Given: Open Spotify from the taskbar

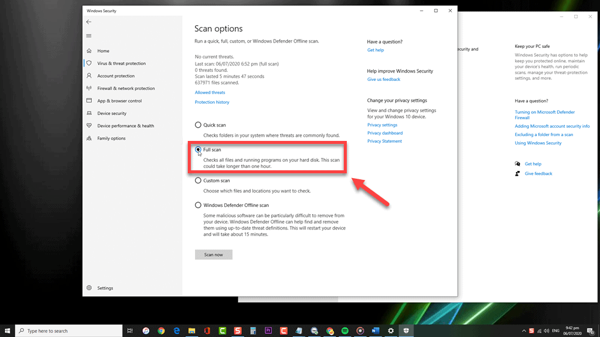Looking at the screenshot, I should point(345,330).
